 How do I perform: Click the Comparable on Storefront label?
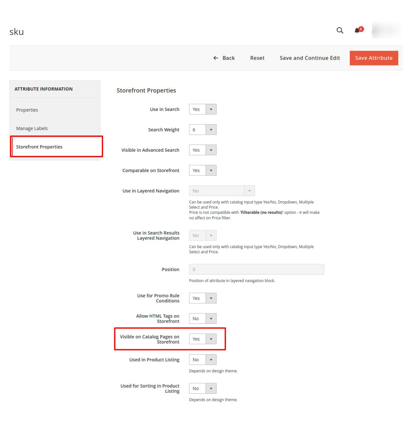(x=151, y=170)
